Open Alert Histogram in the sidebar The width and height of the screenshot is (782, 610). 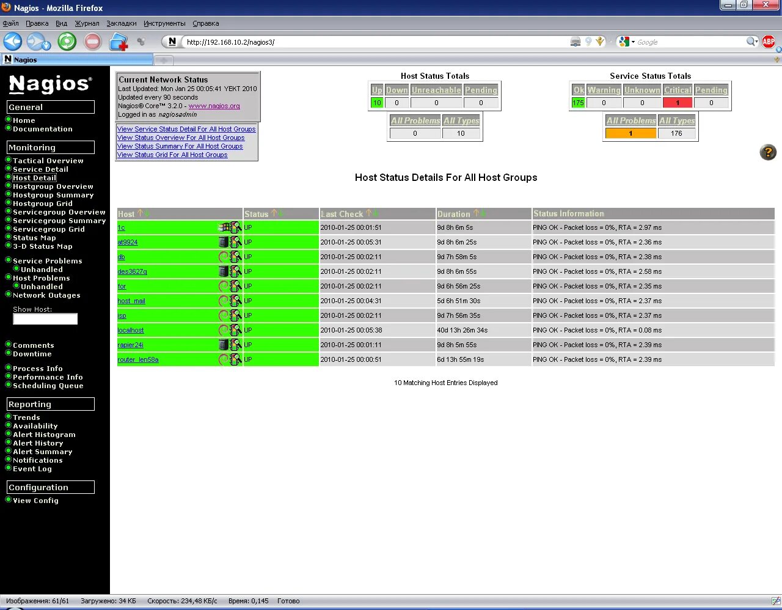point(44,435)
